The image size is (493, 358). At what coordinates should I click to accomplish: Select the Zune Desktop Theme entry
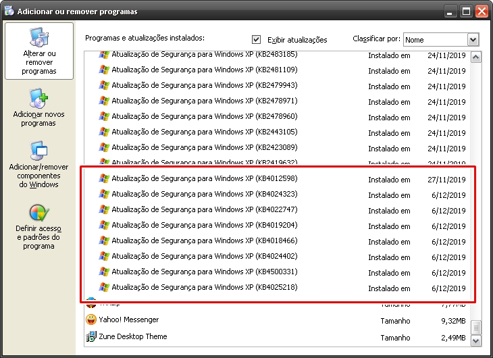278,337
